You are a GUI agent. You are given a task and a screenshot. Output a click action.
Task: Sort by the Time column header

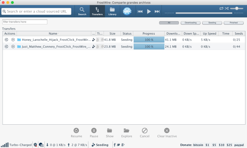[x=226, y=34]
